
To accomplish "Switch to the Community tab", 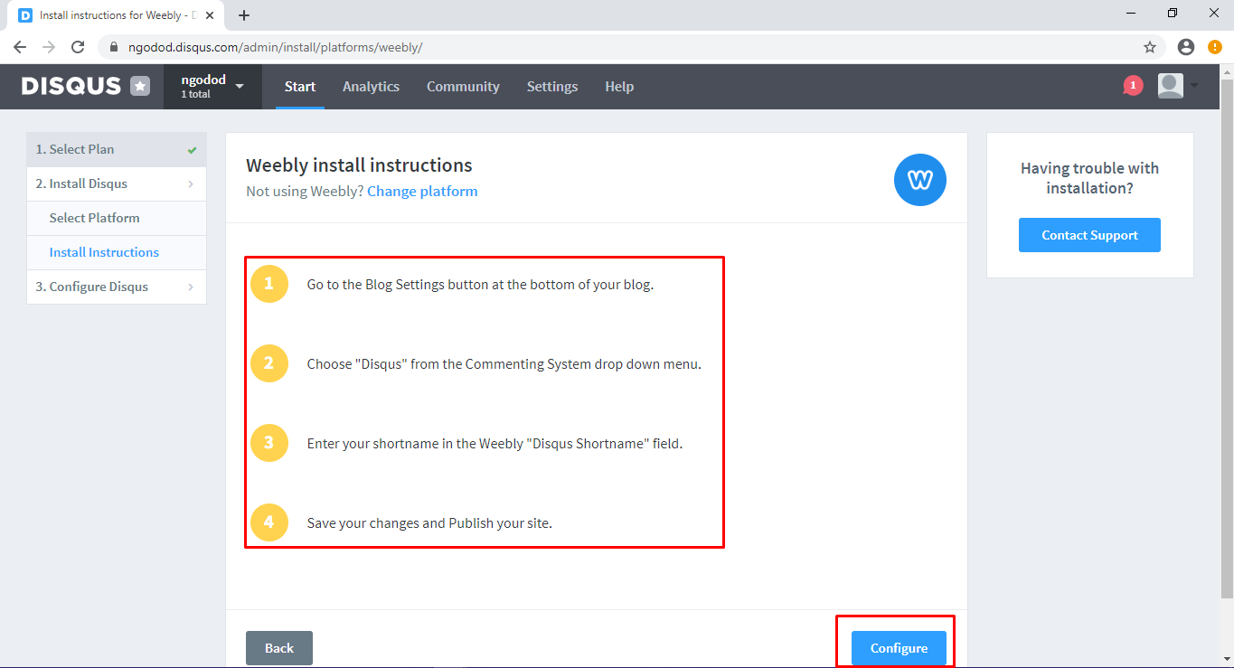I will click(463, 87).
